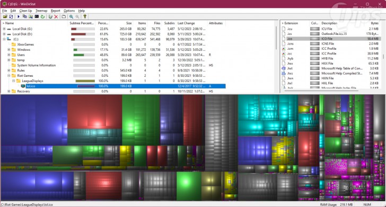Expand the Local Disk (G:) node
386x207 pixels.
point(4,29)
